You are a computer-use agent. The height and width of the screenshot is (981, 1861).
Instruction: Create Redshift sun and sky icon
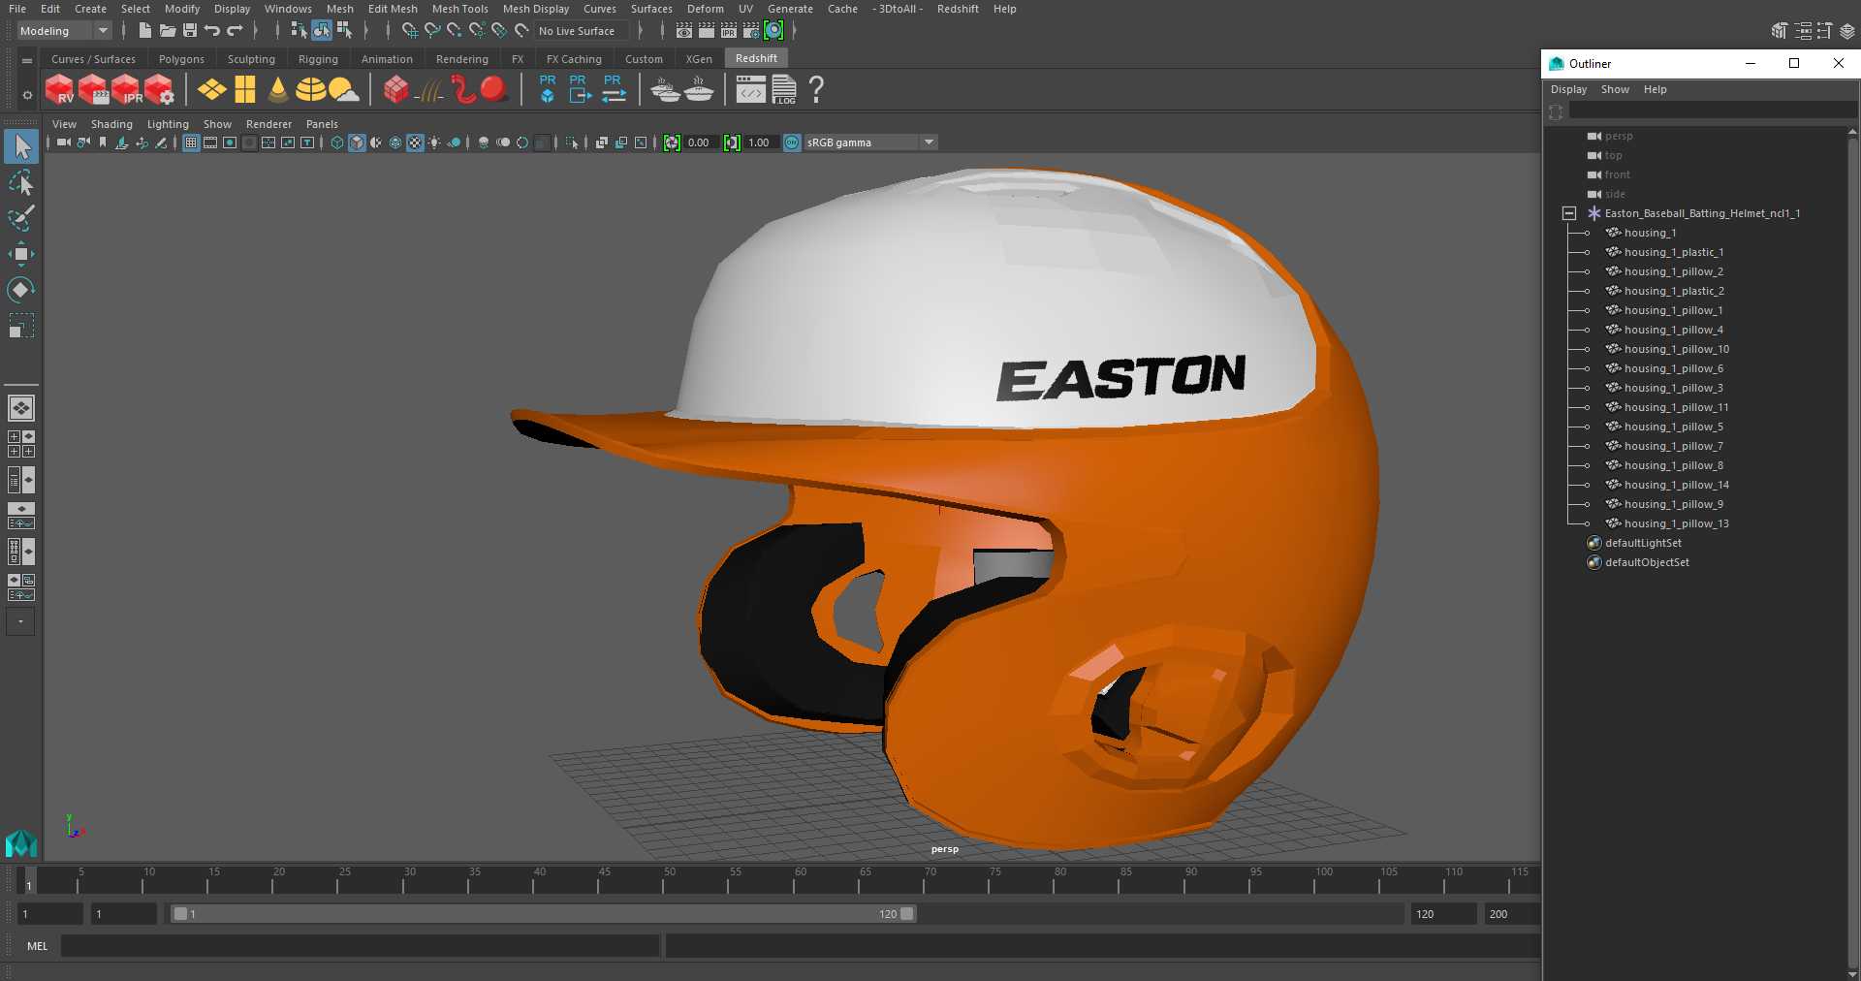pyautogui.click(x=343, y=89)
